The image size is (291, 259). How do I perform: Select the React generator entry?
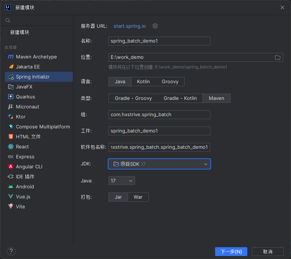pos(39,147)
